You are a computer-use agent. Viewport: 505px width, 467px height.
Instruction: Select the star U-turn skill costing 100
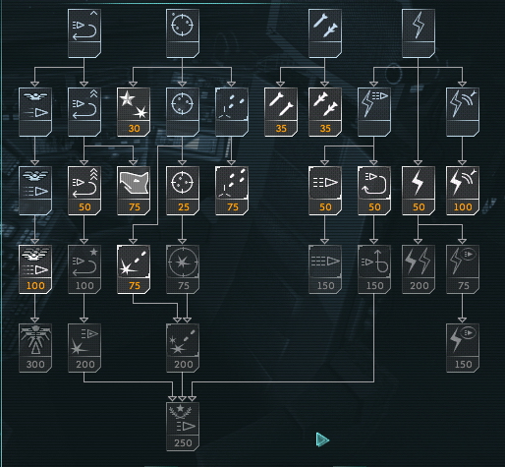[x=84, y=269]
